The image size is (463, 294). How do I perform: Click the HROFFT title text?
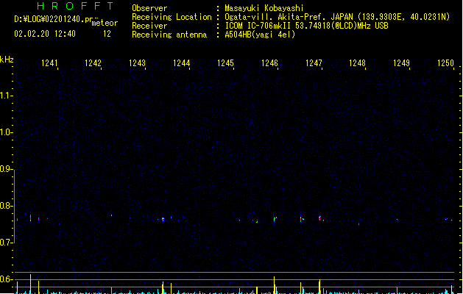click(75, 6)
